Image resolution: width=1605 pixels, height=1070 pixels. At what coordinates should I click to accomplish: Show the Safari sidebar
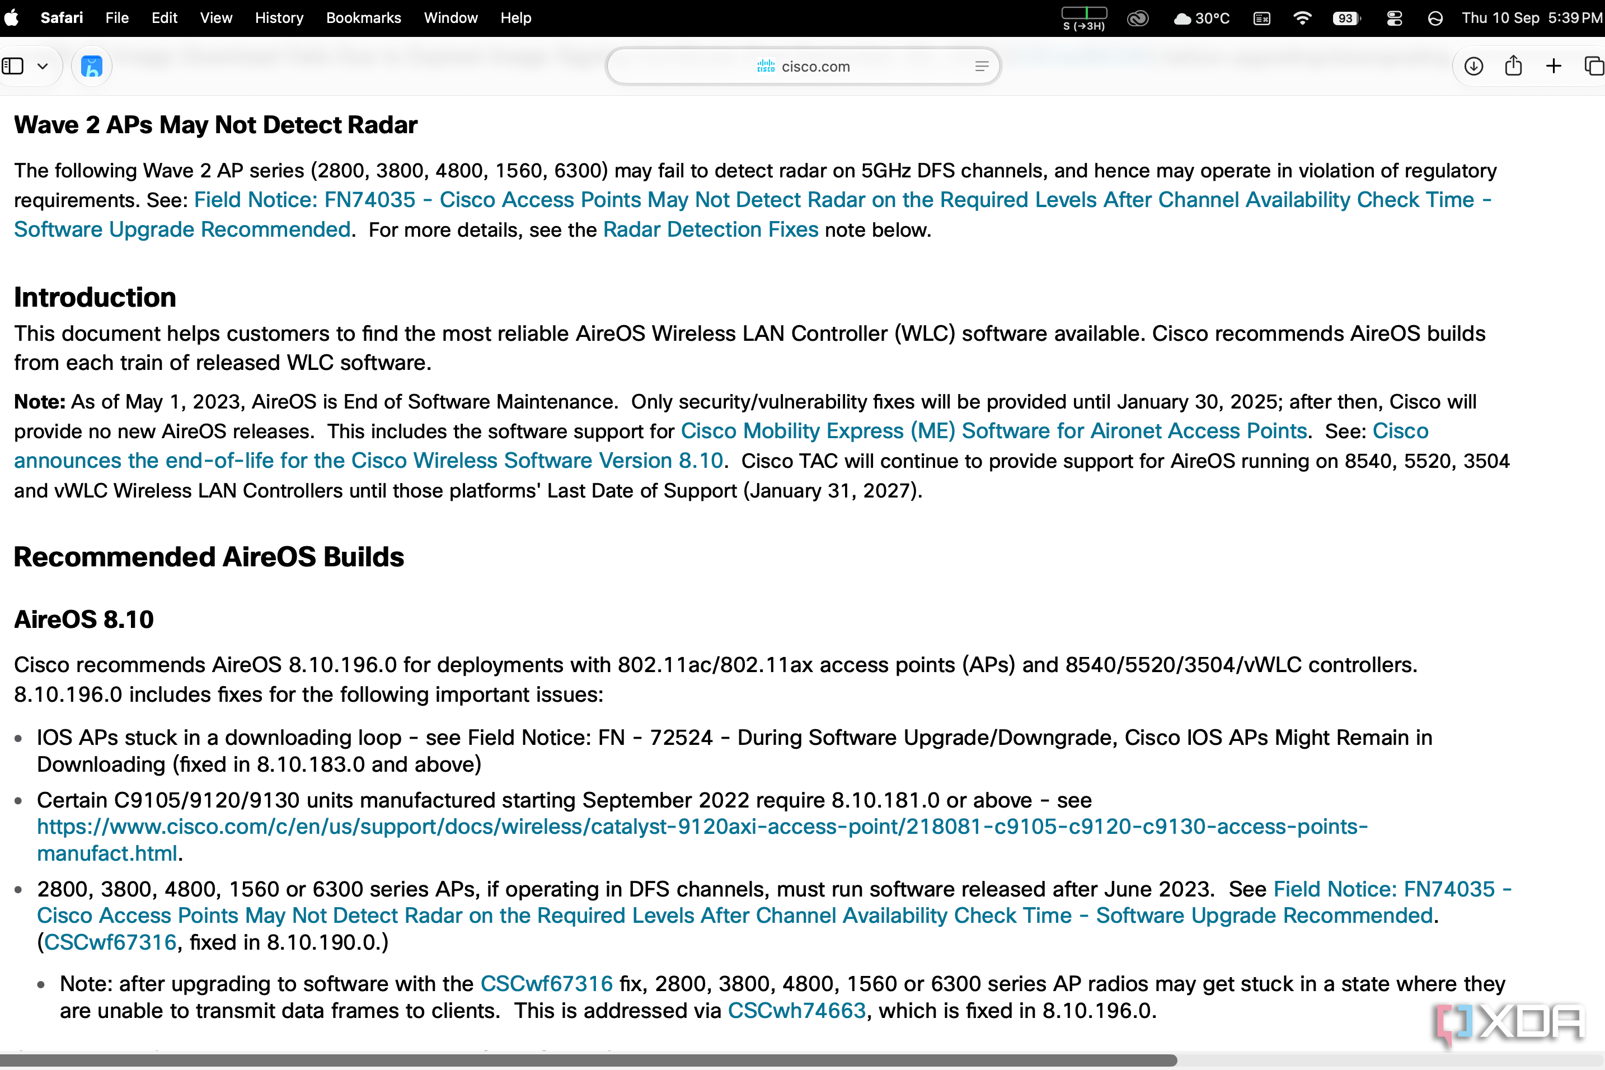pyautogui.click(x=13, y=66)
